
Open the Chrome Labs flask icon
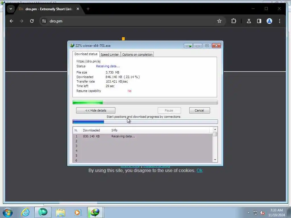pos(249,21)
